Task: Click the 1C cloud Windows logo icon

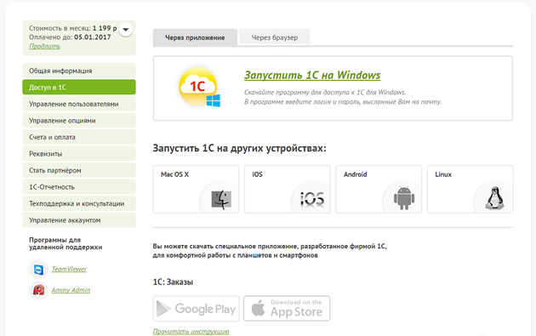Action: 200,88
